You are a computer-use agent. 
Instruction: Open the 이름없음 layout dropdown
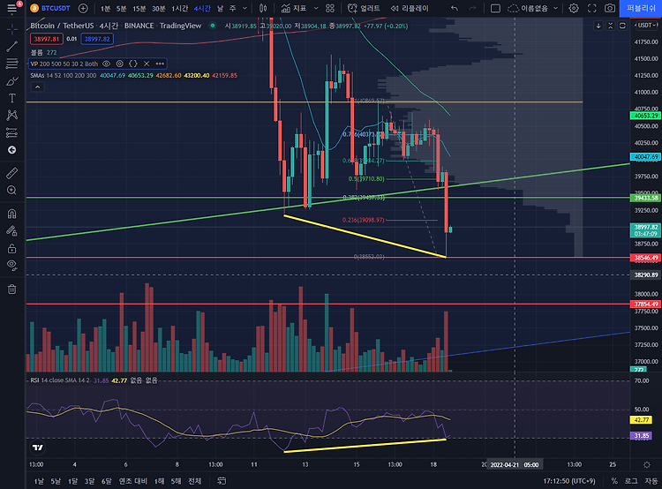click(x=533, y=8)
